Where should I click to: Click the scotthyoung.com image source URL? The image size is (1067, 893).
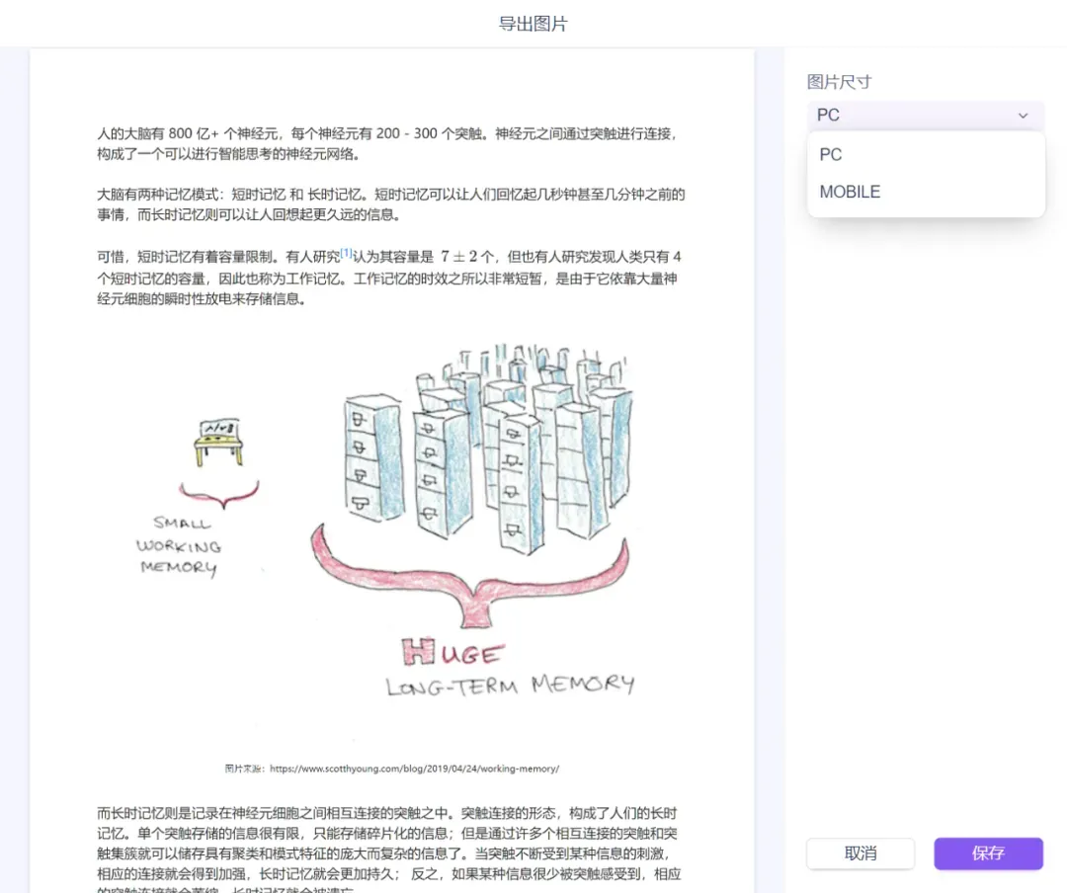[414, 769]
